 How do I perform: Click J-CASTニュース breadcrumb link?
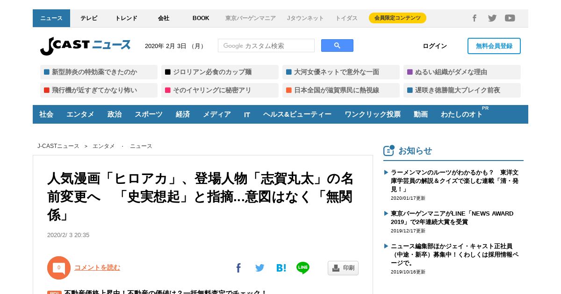point(58,146)
